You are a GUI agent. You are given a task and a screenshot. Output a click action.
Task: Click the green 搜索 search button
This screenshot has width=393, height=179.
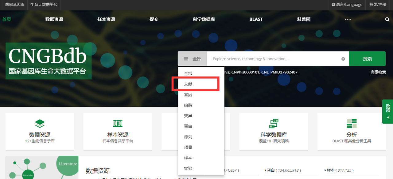pyautogui.click(x=367, y=59)
